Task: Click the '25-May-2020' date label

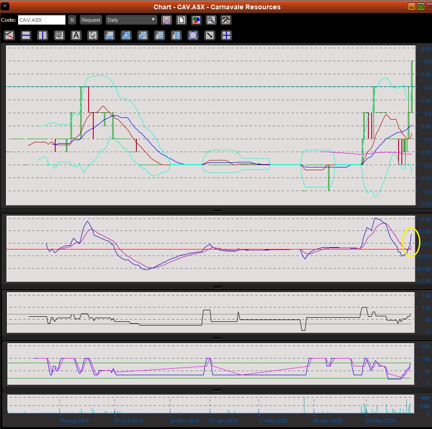Action: click(380, 421)
